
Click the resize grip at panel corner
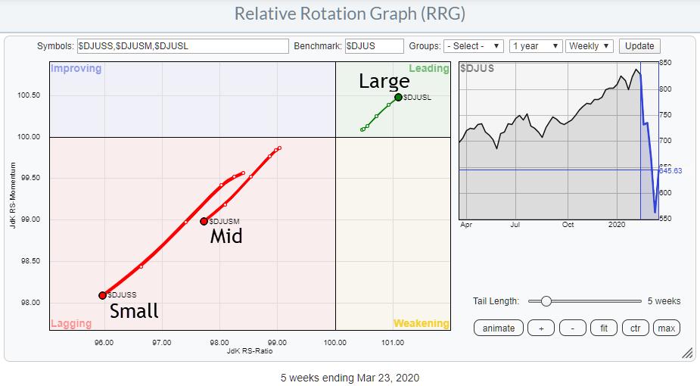pos(687,353)
